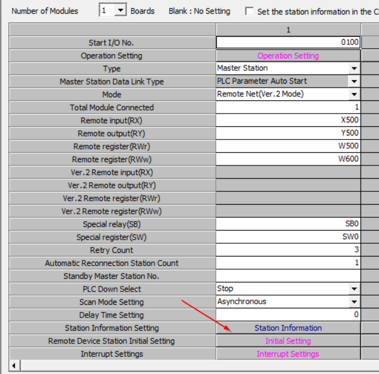Enable 'Set the station information' checkbox

249,11
